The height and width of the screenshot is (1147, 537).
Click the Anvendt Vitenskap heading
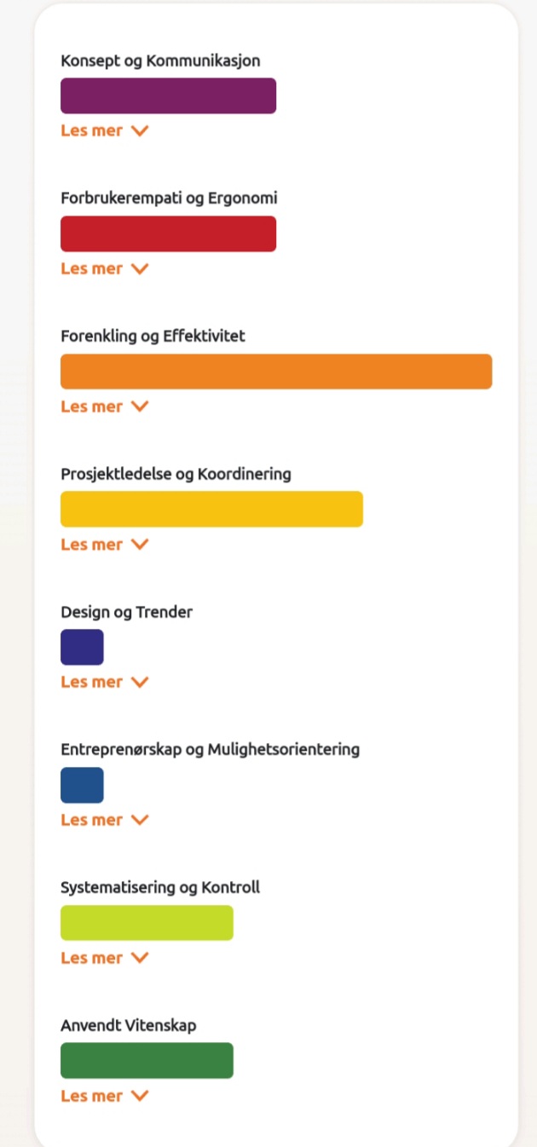tap(129, 1025)
